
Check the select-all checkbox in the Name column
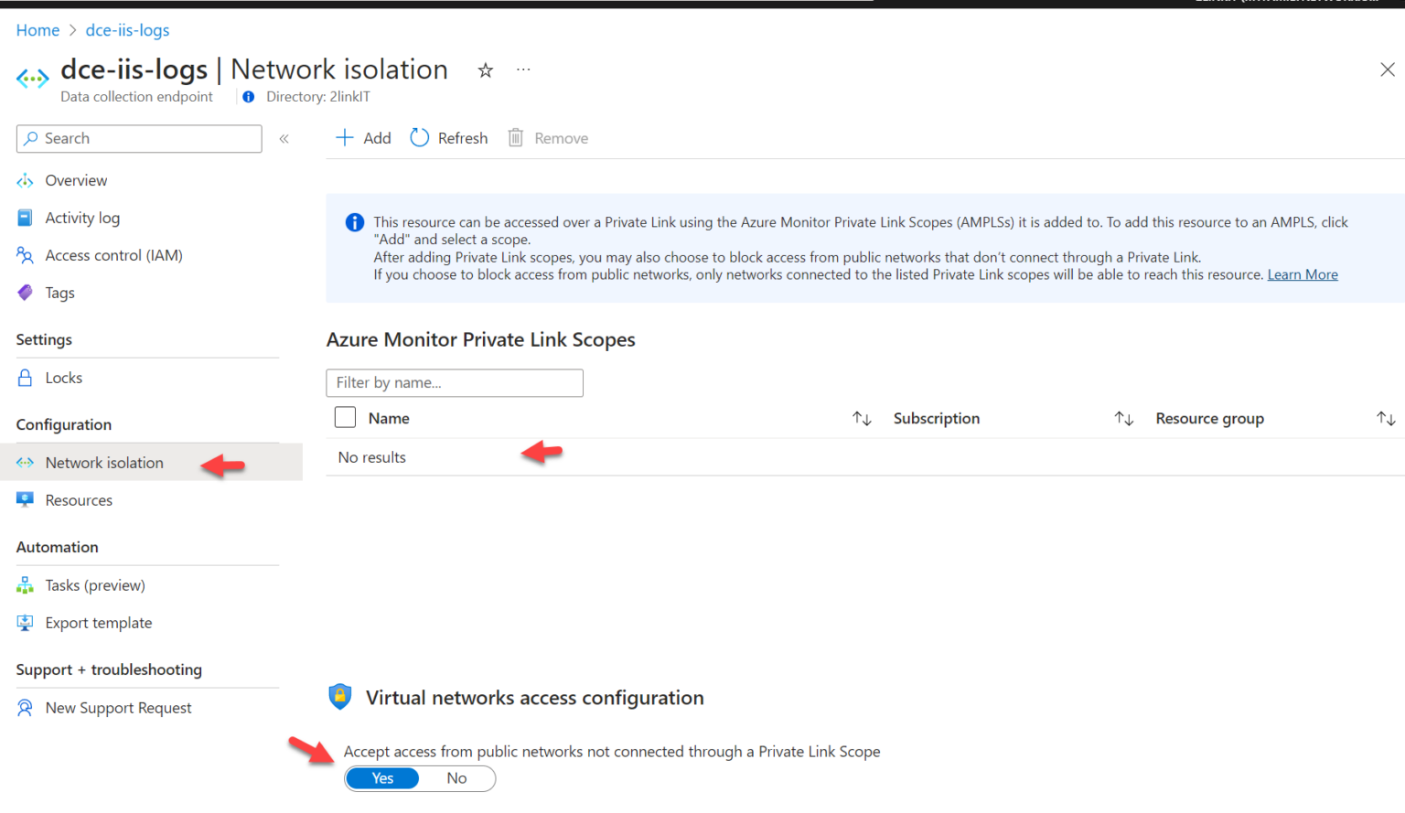[x=345, y=417]
